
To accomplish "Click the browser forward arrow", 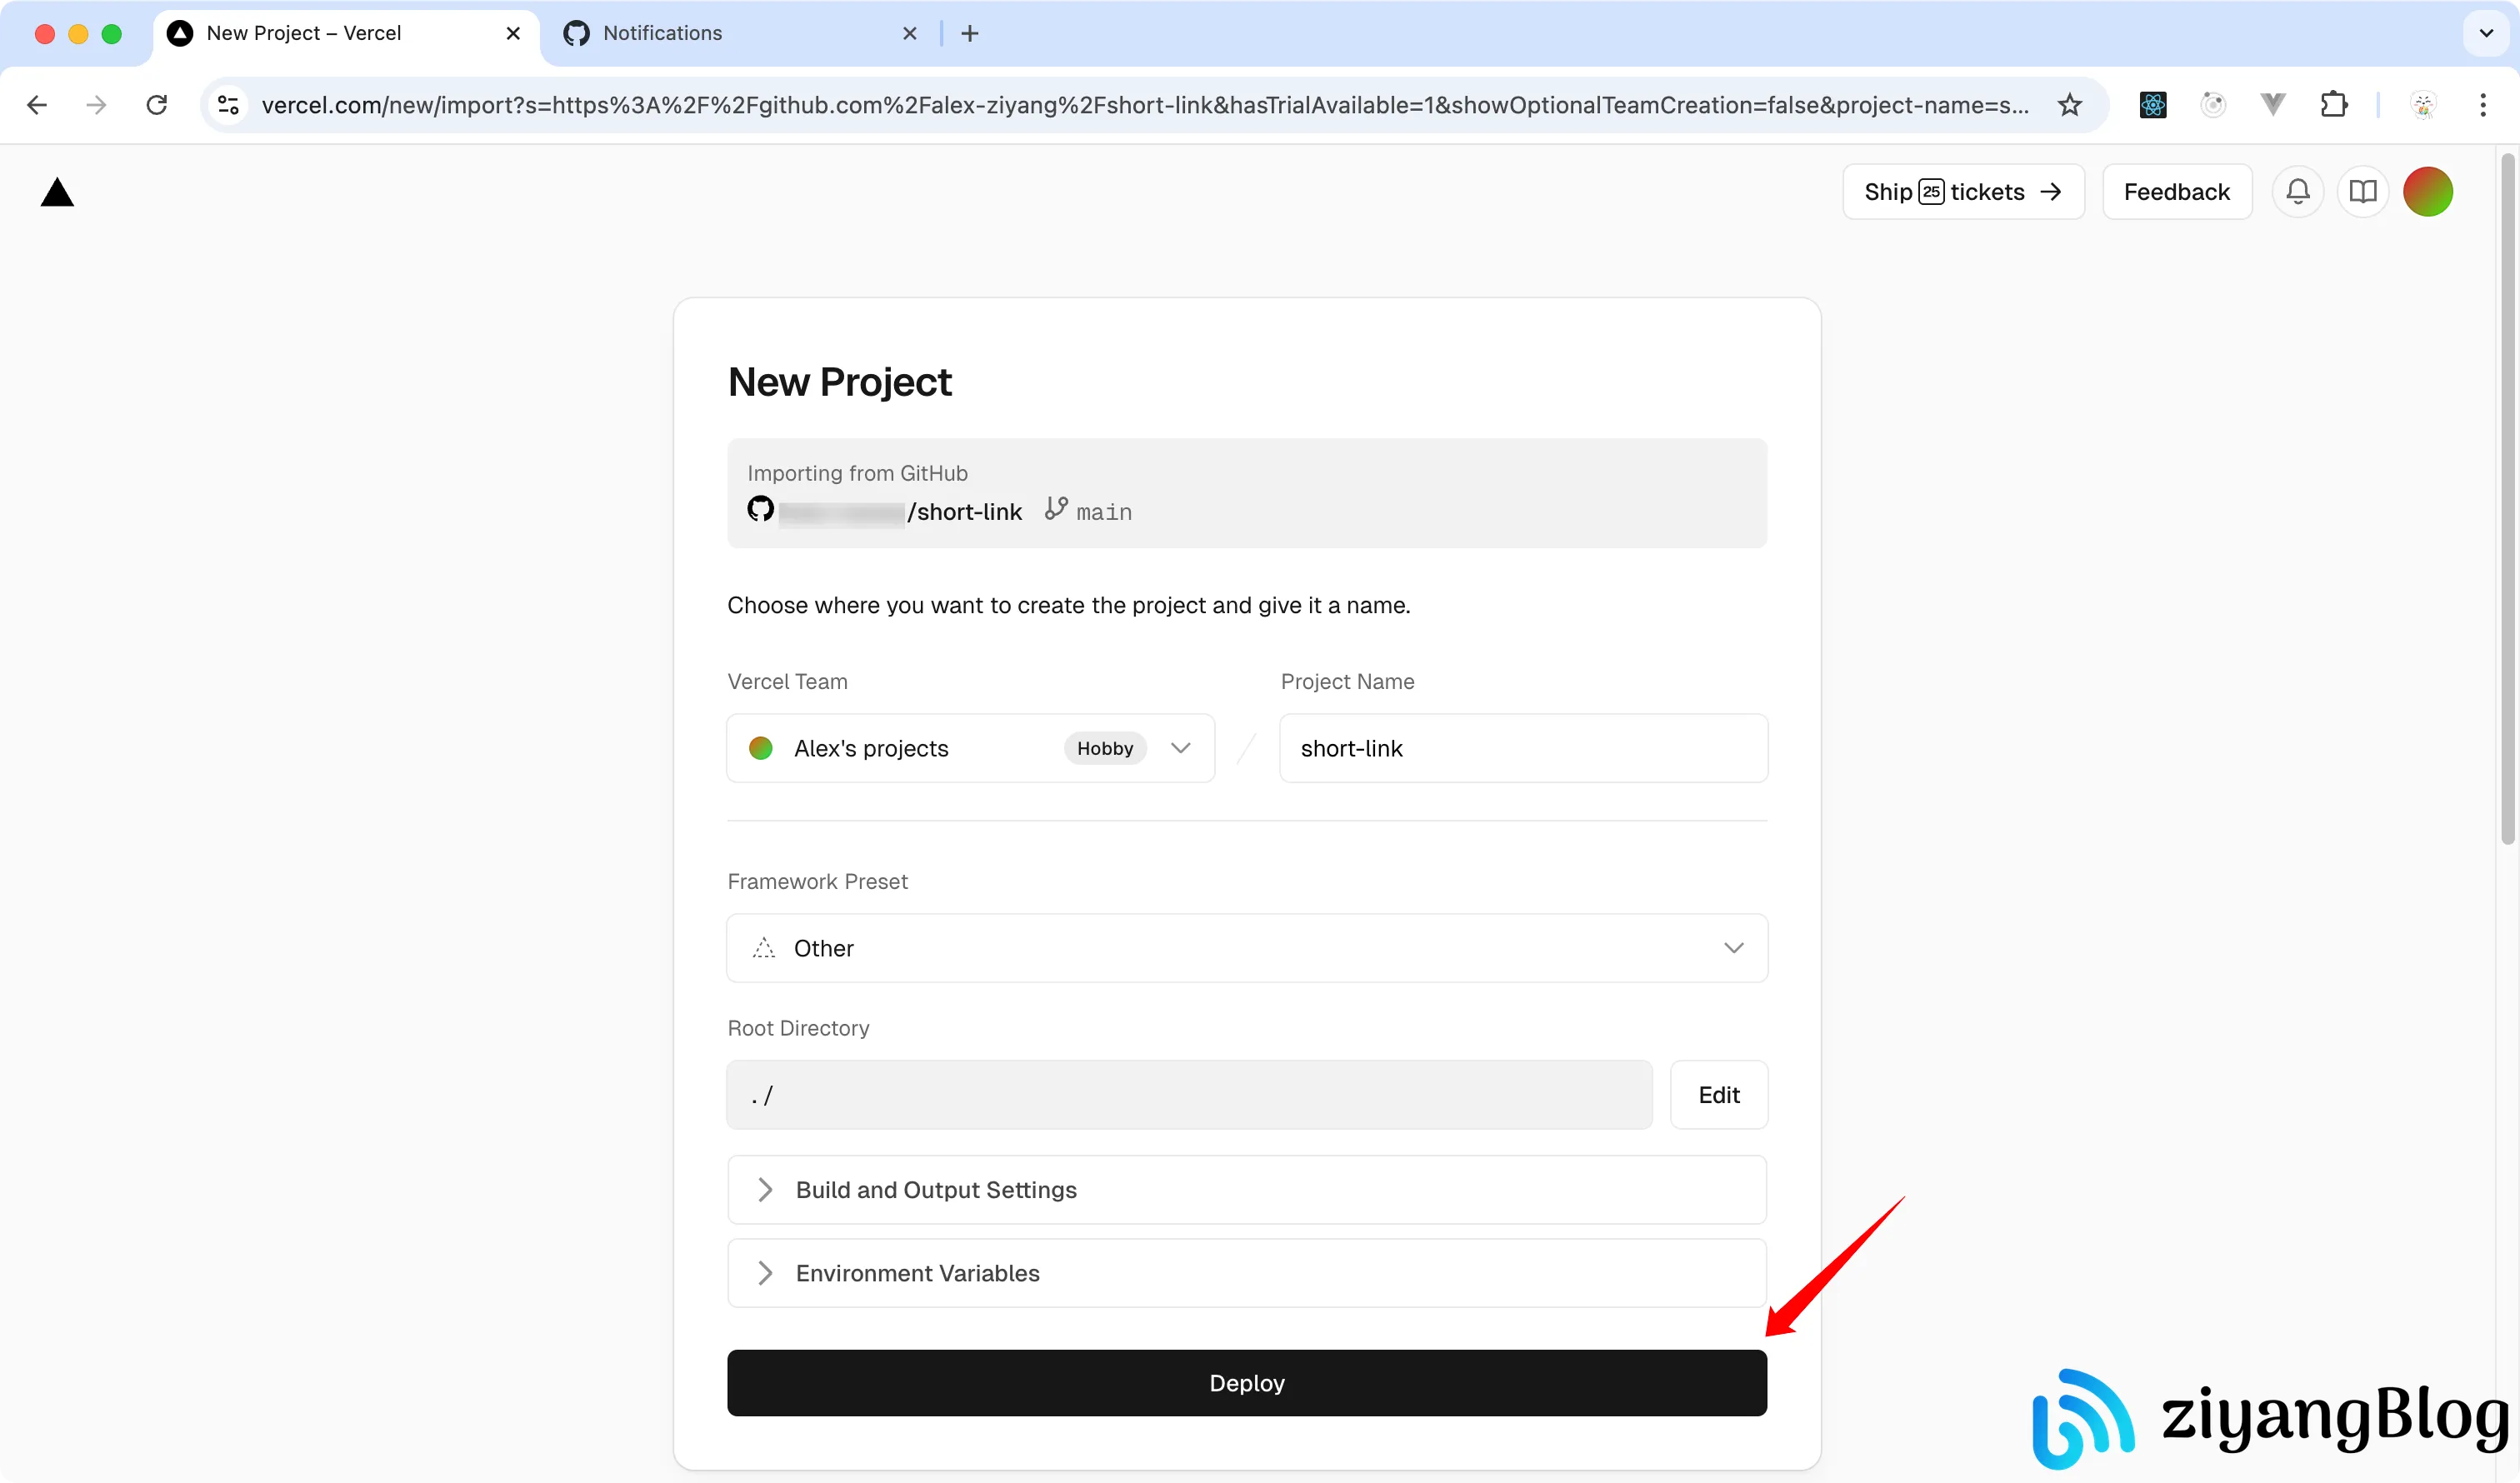I will pos(96,105).
